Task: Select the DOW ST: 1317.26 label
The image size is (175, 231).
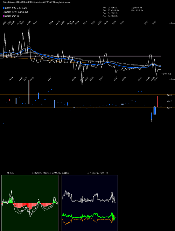Action: [x=16, y=8]
